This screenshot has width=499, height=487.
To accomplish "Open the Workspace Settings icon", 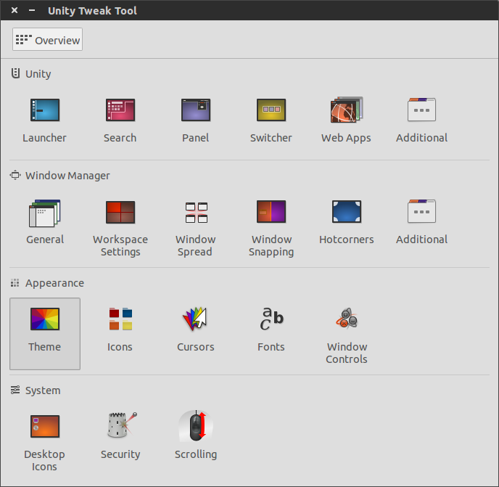I will [120, 212].
